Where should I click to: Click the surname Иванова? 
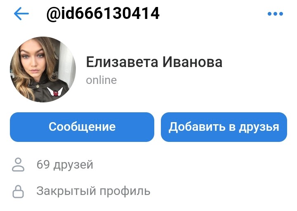click(193, 62)
